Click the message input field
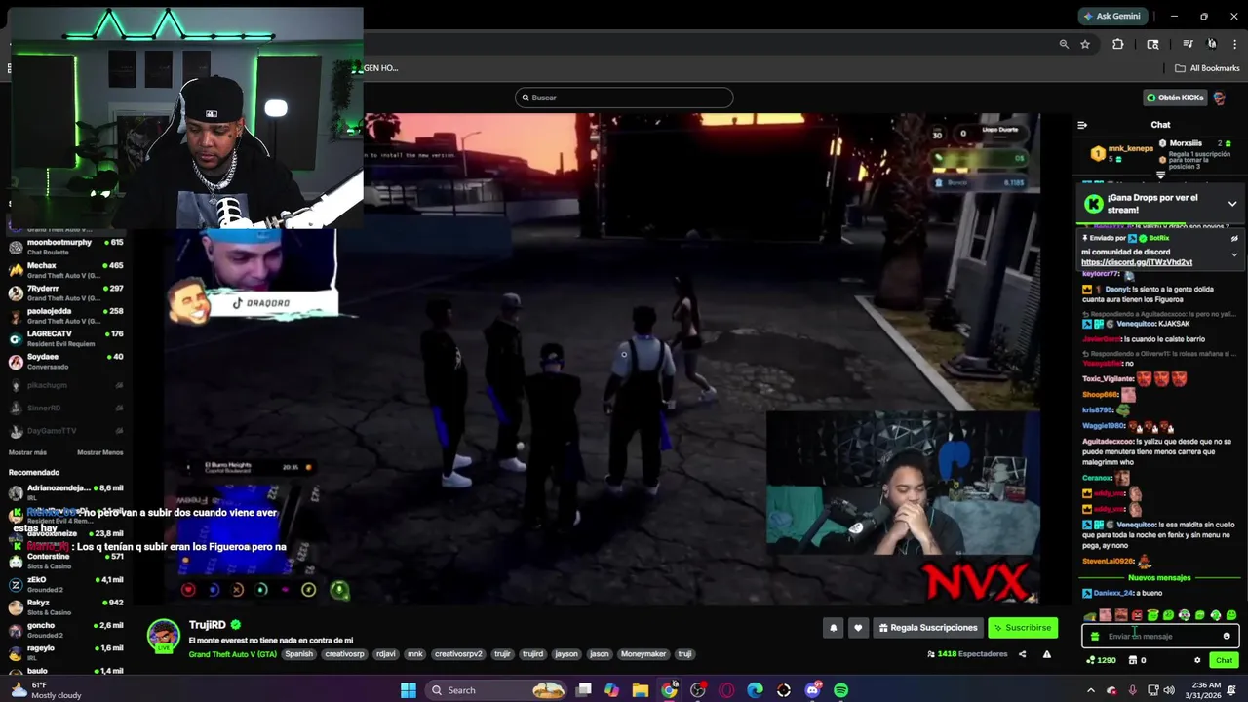The image size is (1248, 702). [x=1160, y=637]
